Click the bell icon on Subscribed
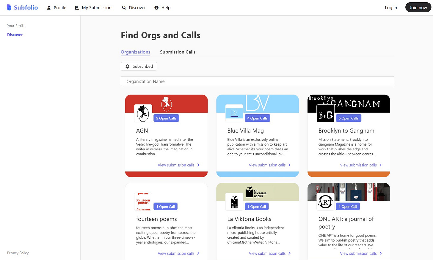The height and width of the screenshot is (260, 433). pyautogui.click(x=128, y=67)
